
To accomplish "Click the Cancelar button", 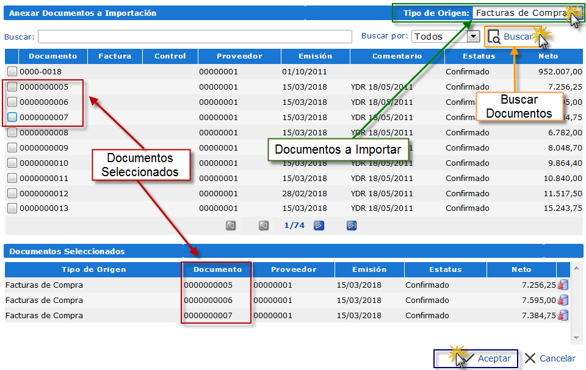I will coord(550,358).
